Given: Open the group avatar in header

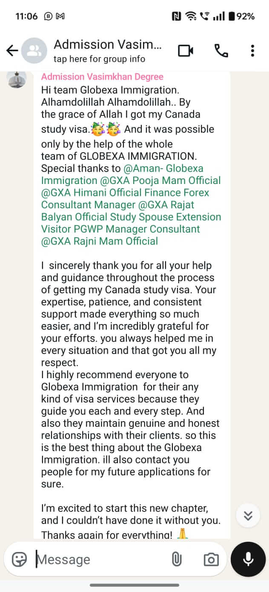Looking at the screenshot, I should pyautogui.click(x=34, y=51).
